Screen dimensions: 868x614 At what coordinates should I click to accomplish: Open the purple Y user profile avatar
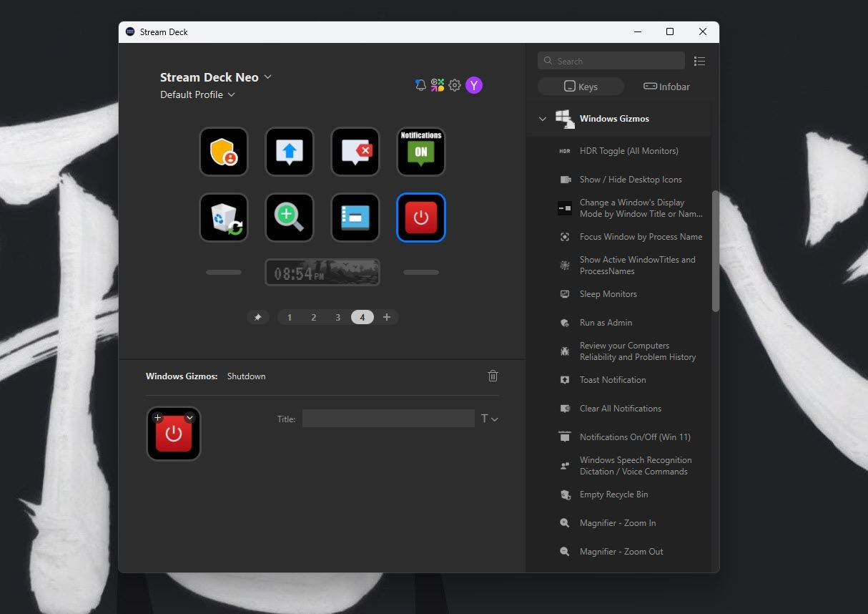click(x=474, y=86)
